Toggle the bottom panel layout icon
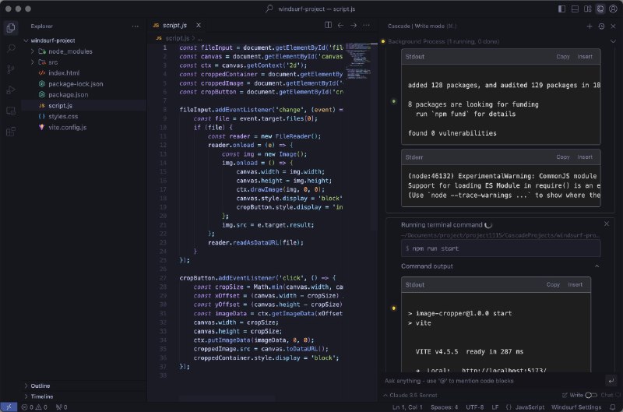This screenshot has height=412, width=623. [x=575, y=9]
